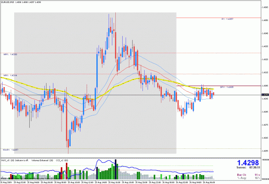Click the large blue 1.4298 price readout
Image resolution: width=269 pixels, height=184 pixels.
point(248,163)
